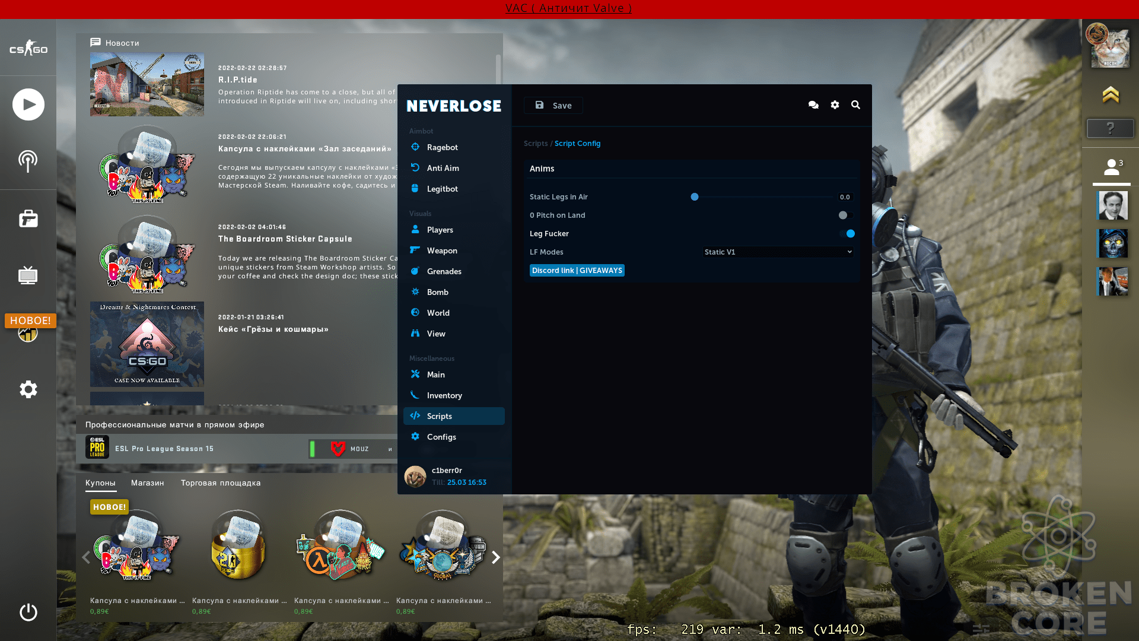Open Players visuals menu item
Viewport: 1139px width, 641px height.
(454, 230)
